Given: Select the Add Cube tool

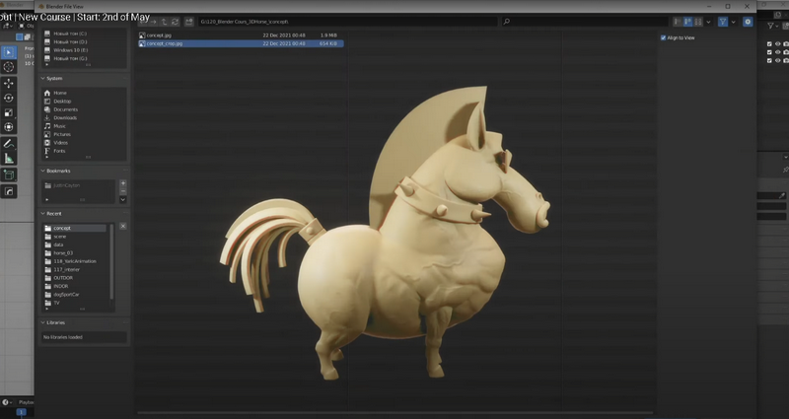Looking at the screenshot, I should click(9, 175).
